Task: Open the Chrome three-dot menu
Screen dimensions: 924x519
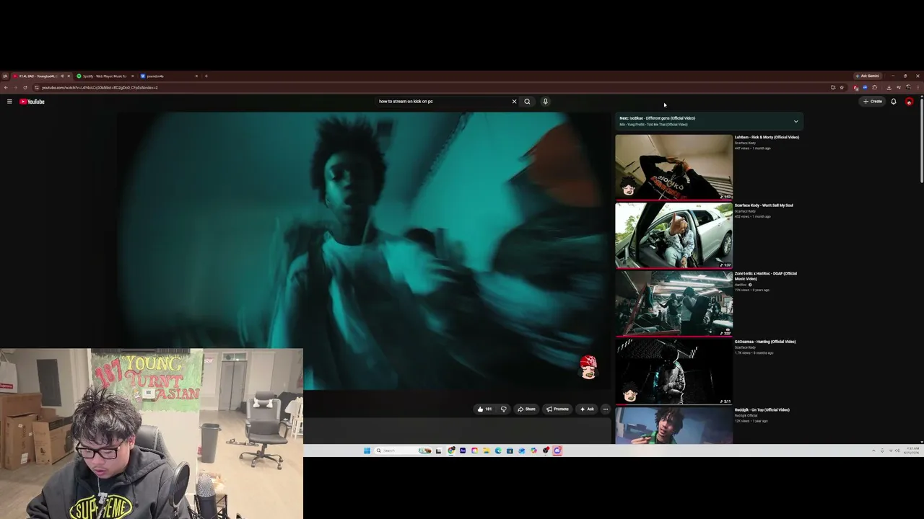Action: point(918,87)
